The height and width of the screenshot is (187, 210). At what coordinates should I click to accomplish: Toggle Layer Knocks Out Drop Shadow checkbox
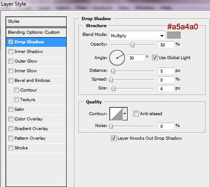[x=114, y=138]
